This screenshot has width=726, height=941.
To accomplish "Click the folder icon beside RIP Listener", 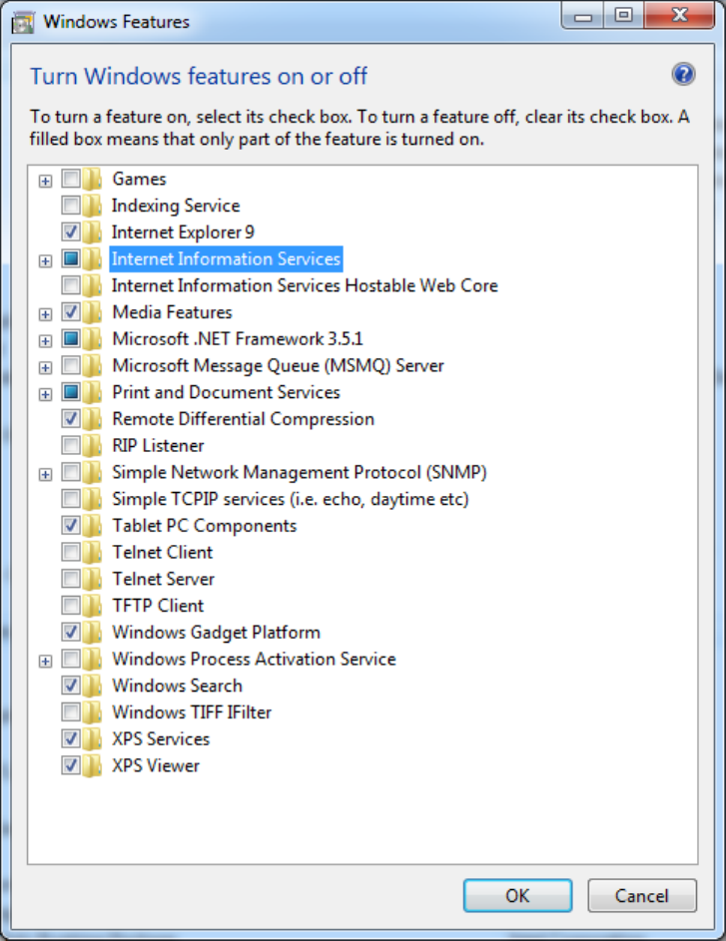I will point(93,446).
